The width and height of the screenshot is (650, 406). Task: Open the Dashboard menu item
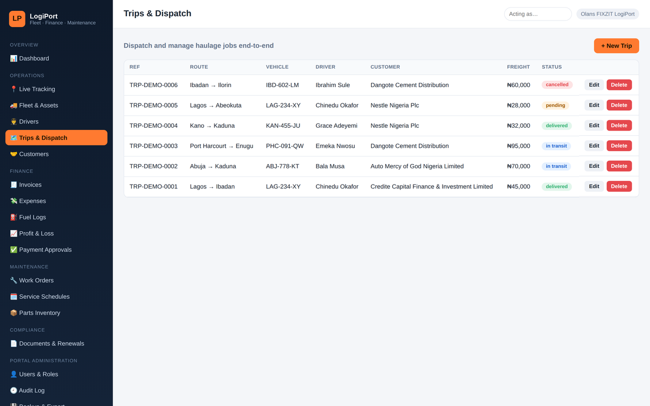tap(56, 58)
